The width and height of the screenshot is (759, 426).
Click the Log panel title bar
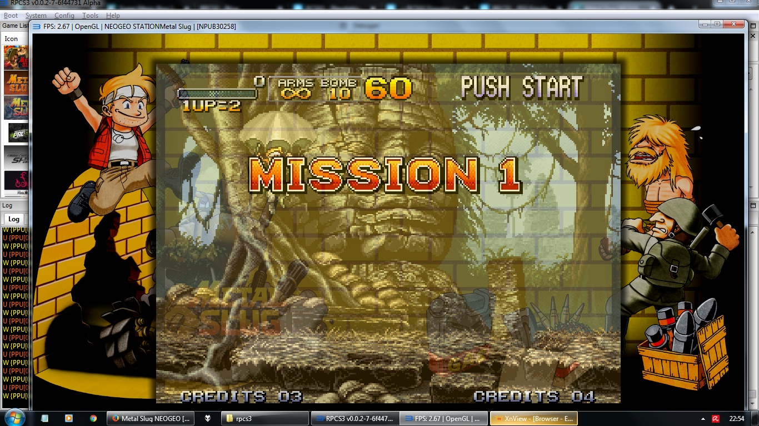click(x=16, y=205)
